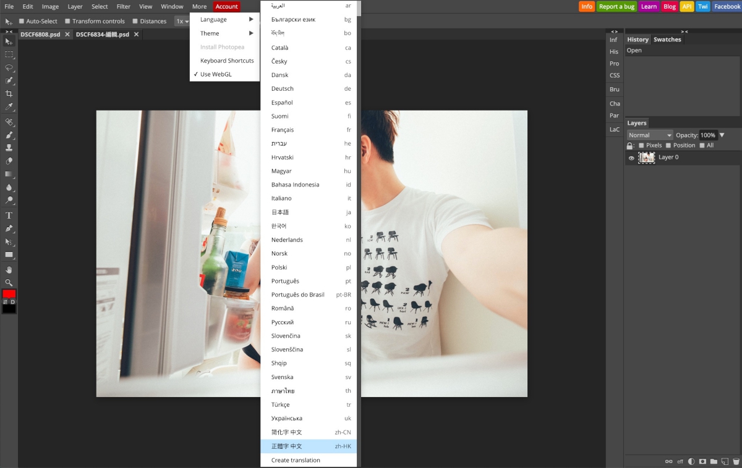Swap foreground and background colors
Image resolution: width=742 pixels, height=468 pixels.
[x=5, y=302]
